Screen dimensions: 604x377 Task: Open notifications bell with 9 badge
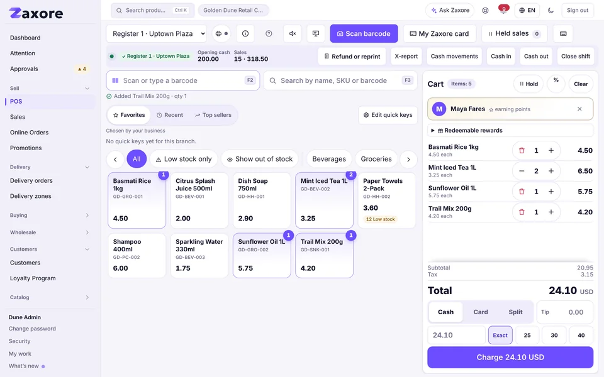(x=503, y=10)
